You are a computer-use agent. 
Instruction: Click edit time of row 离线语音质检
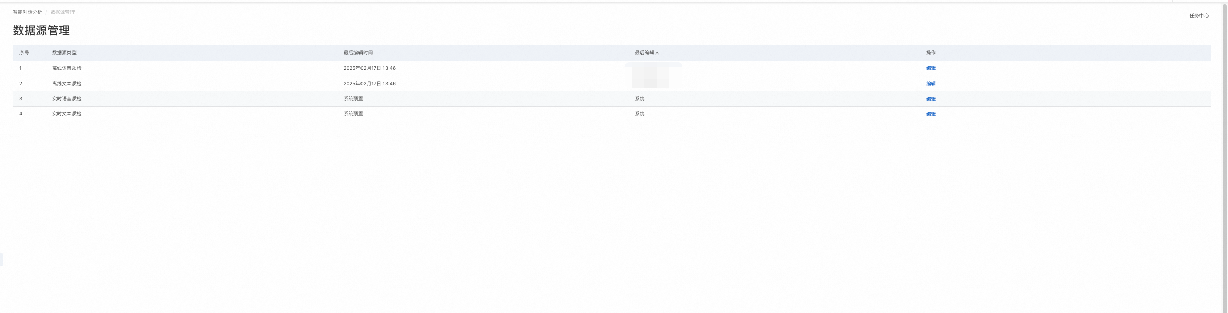coord(369,68)
